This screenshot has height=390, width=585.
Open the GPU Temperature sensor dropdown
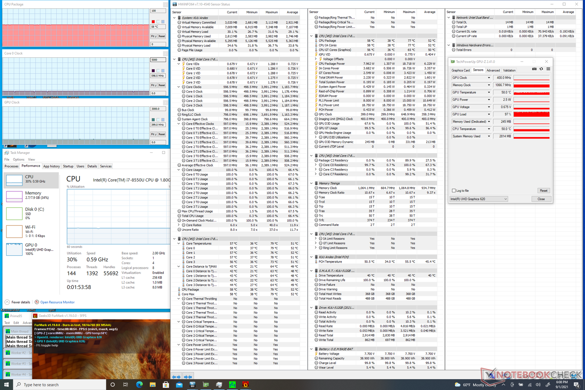[489, 92]
